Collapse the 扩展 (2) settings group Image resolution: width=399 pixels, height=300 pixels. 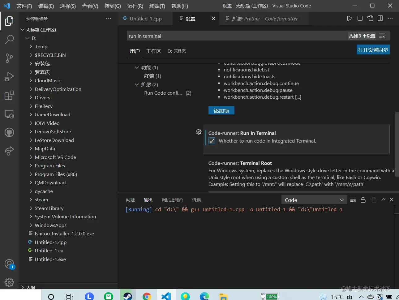[x=137, y=84]
